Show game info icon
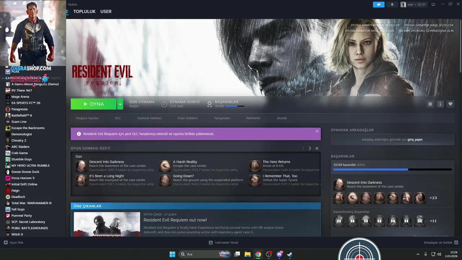This screenshot has height=260, width=462. 440,104
